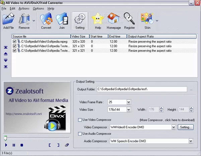Move selected file up one position
The image size is (201, 156).
click(6, 54)
